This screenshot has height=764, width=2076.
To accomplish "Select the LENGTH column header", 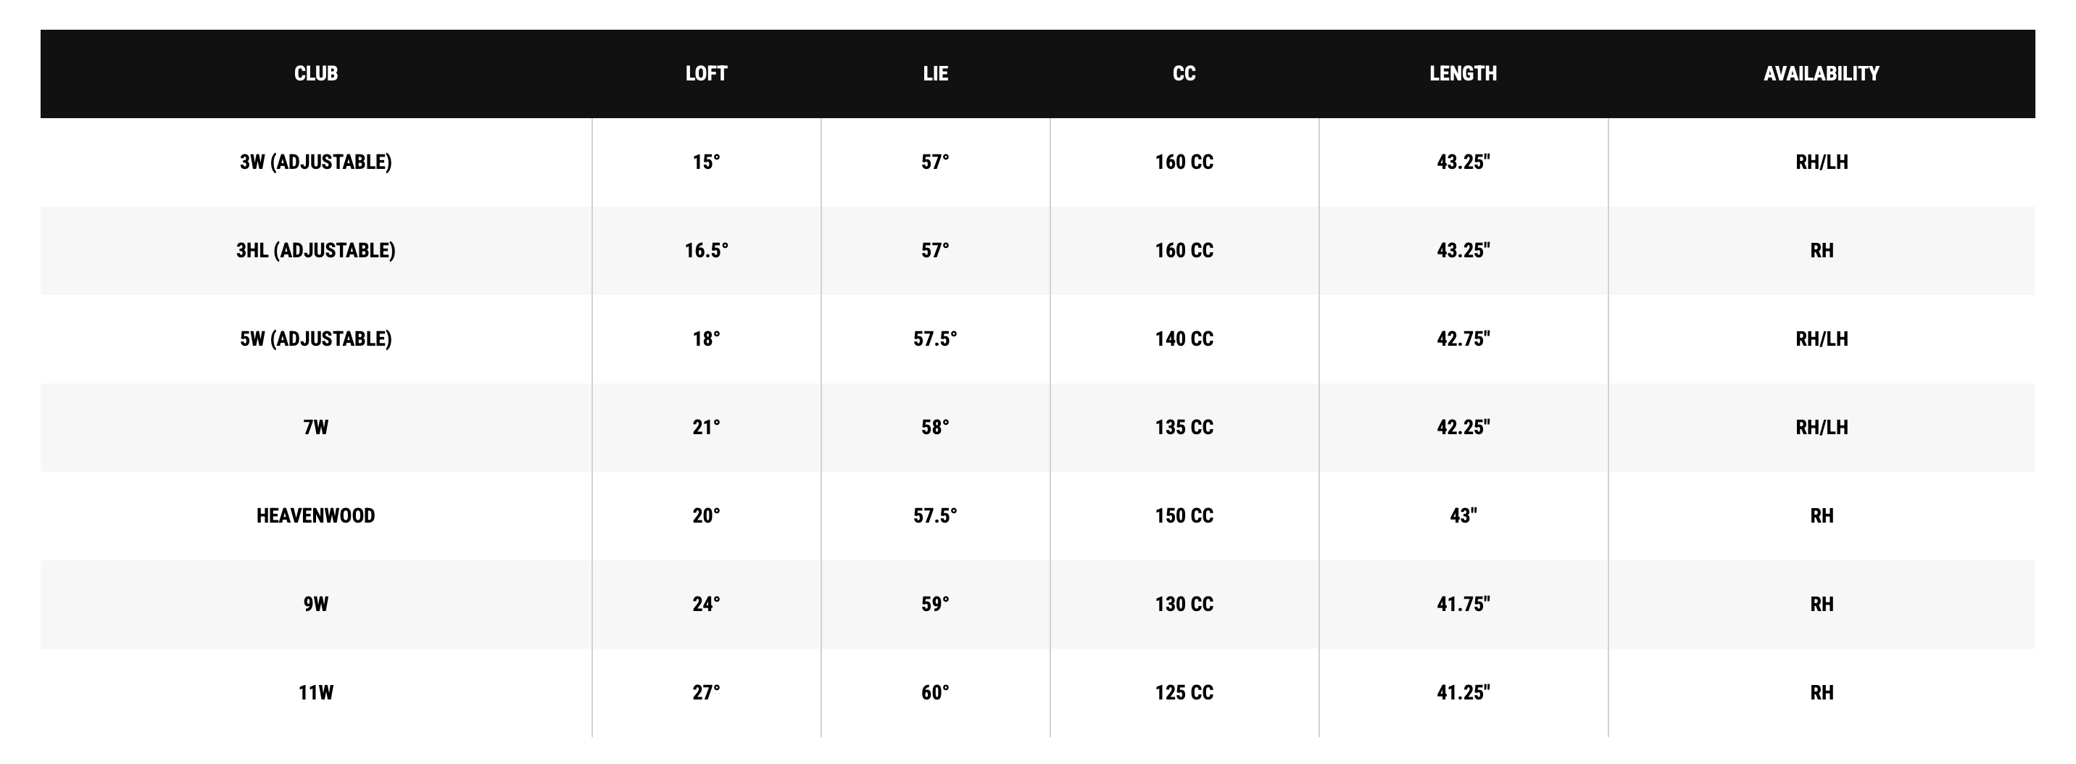I will 1463,73.
